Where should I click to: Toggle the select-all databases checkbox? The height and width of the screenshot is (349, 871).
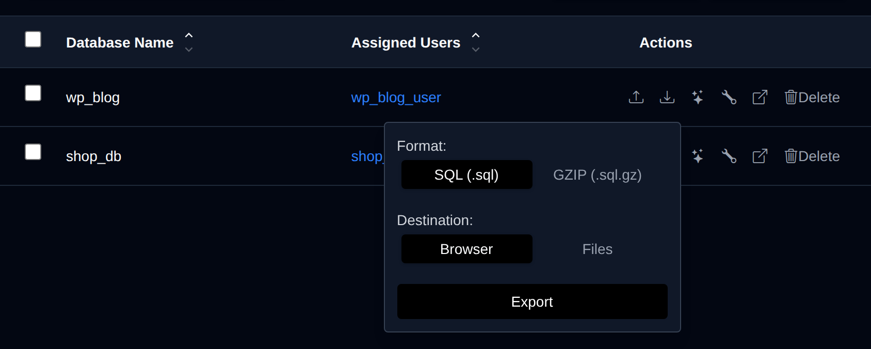33,39
